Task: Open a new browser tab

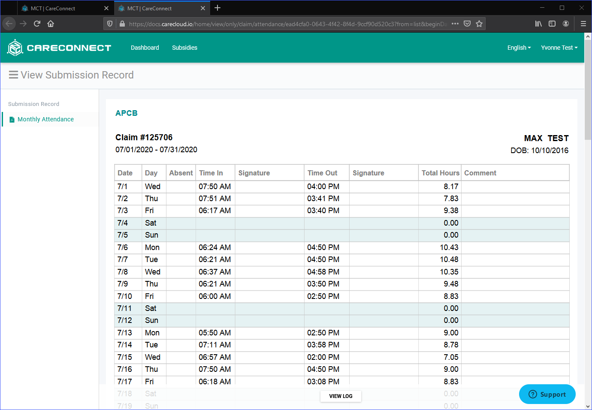Action: point(217,8)
